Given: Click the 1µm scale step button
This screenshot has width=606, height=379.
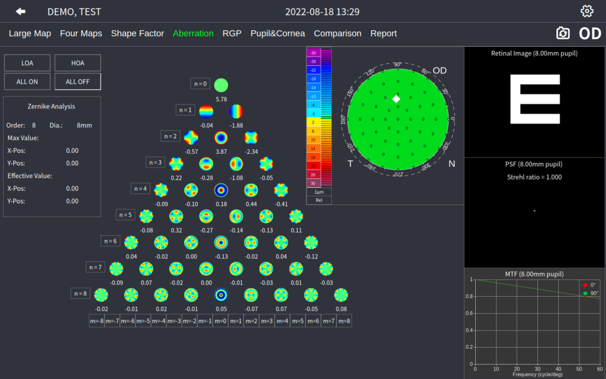Looking at the screenshot, I should (319, 192).
